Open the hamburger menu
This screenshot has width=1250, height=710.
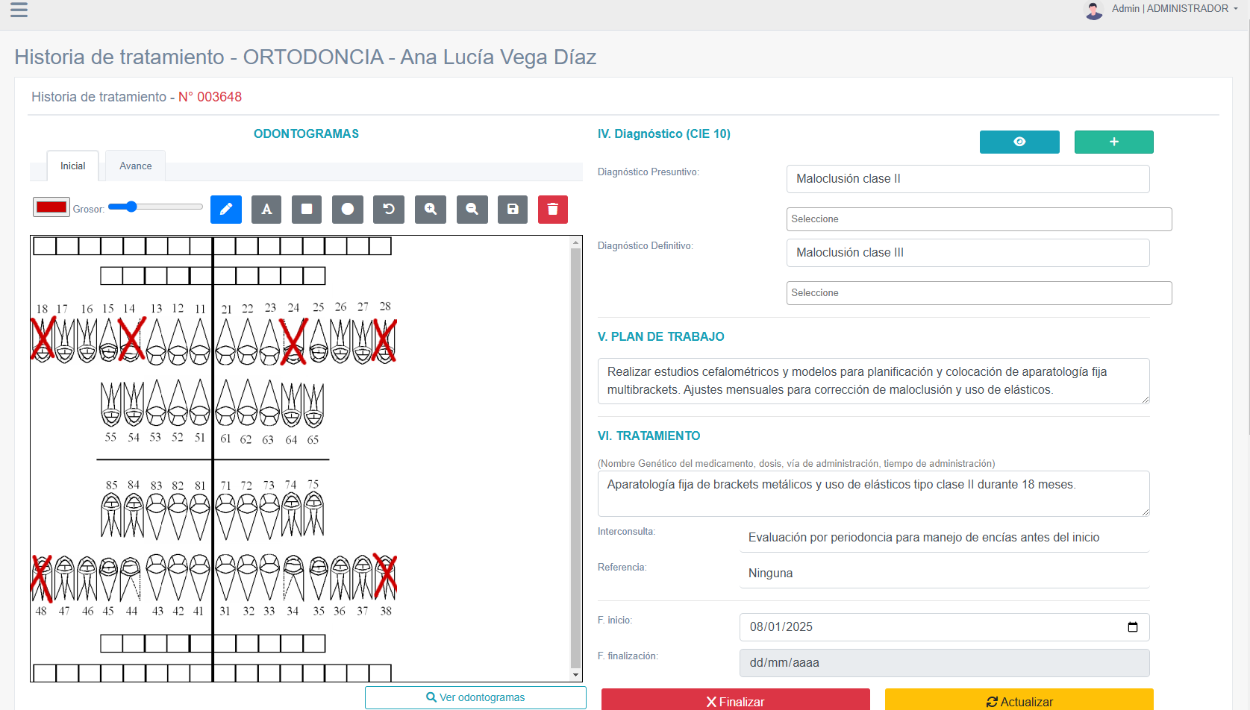(19, 11)
